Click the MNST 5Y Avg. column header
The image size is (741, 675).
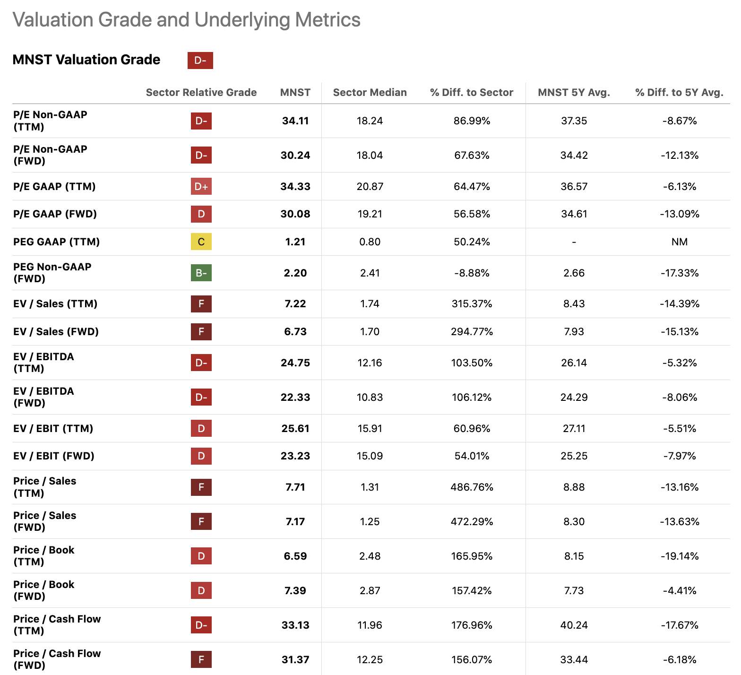point(574,93)
